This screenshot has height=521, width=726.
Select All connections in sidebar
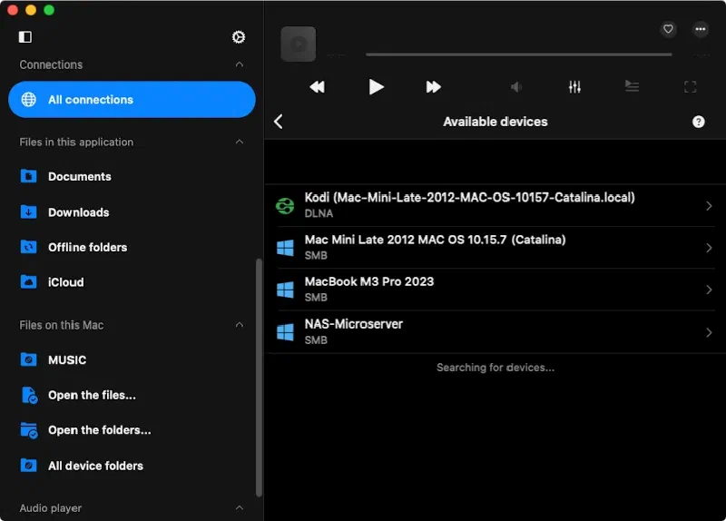click(x=132, y=100)
